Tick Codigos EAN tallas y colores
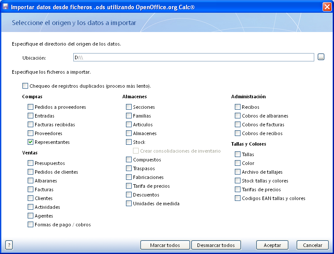The height and width of the screenshot is (254, 334). pos(237,198)
